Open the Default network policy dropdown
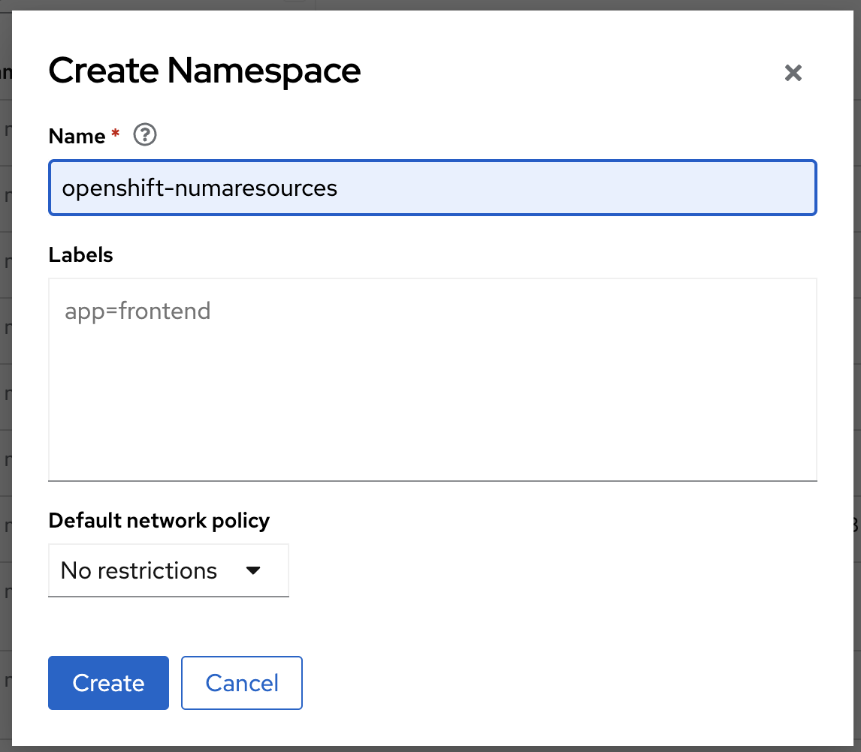The width and height of the screenshot is (861, 752). pyautogui.click(x=168, y=570)
